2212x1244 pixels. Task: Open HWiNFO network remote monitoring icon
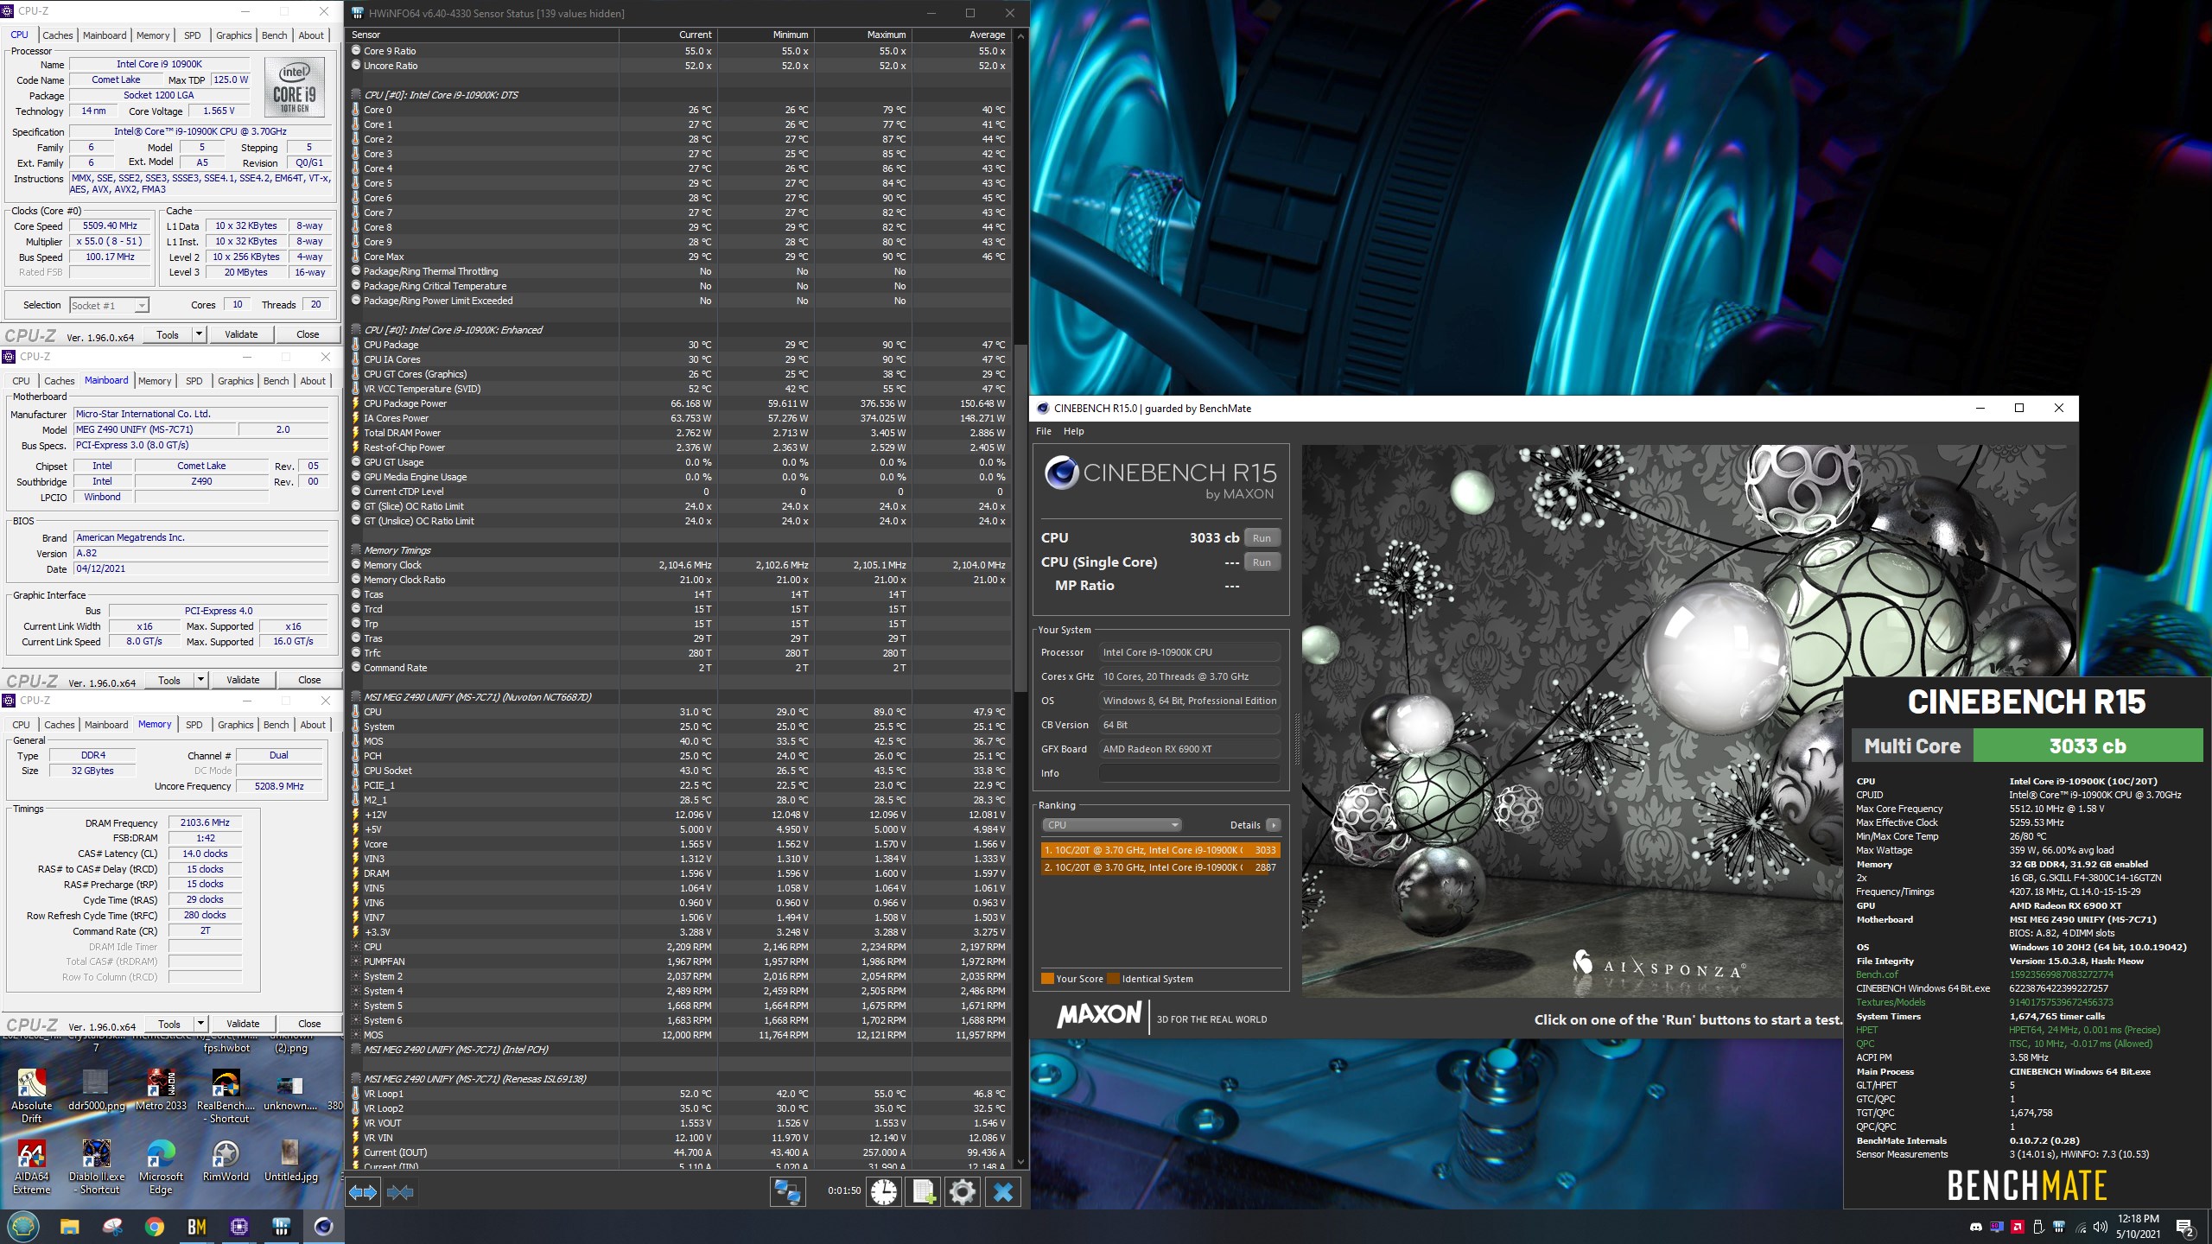(x=787, y=1192)
